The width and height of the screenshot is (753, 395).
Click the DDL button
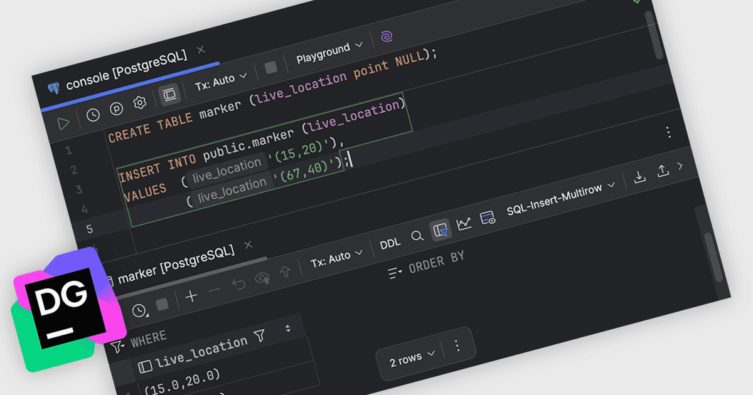pos(390,244)
